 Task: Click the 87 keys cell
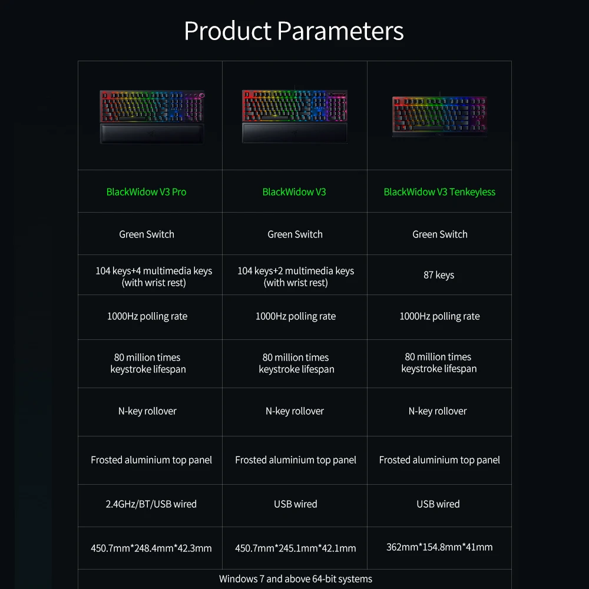coord(439,275)
